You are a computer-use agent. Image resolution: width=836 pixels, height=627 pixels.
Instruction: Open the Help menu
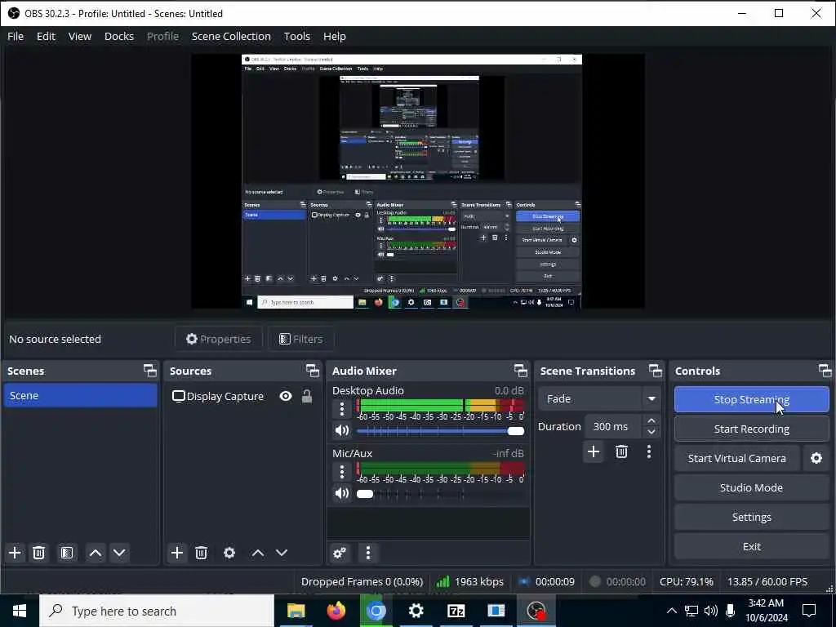[x=335, y=36]
